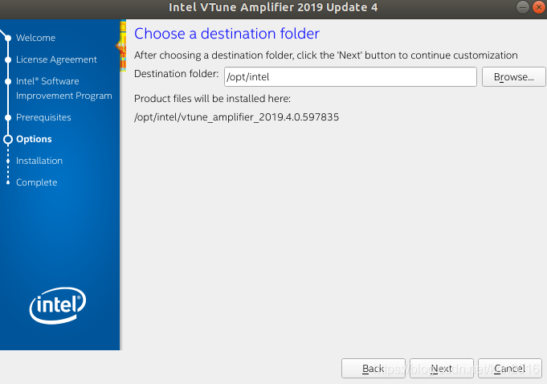This screenshot has width=547, height=384.
Task: Select the License Agreement step
Action: point(56,59)
